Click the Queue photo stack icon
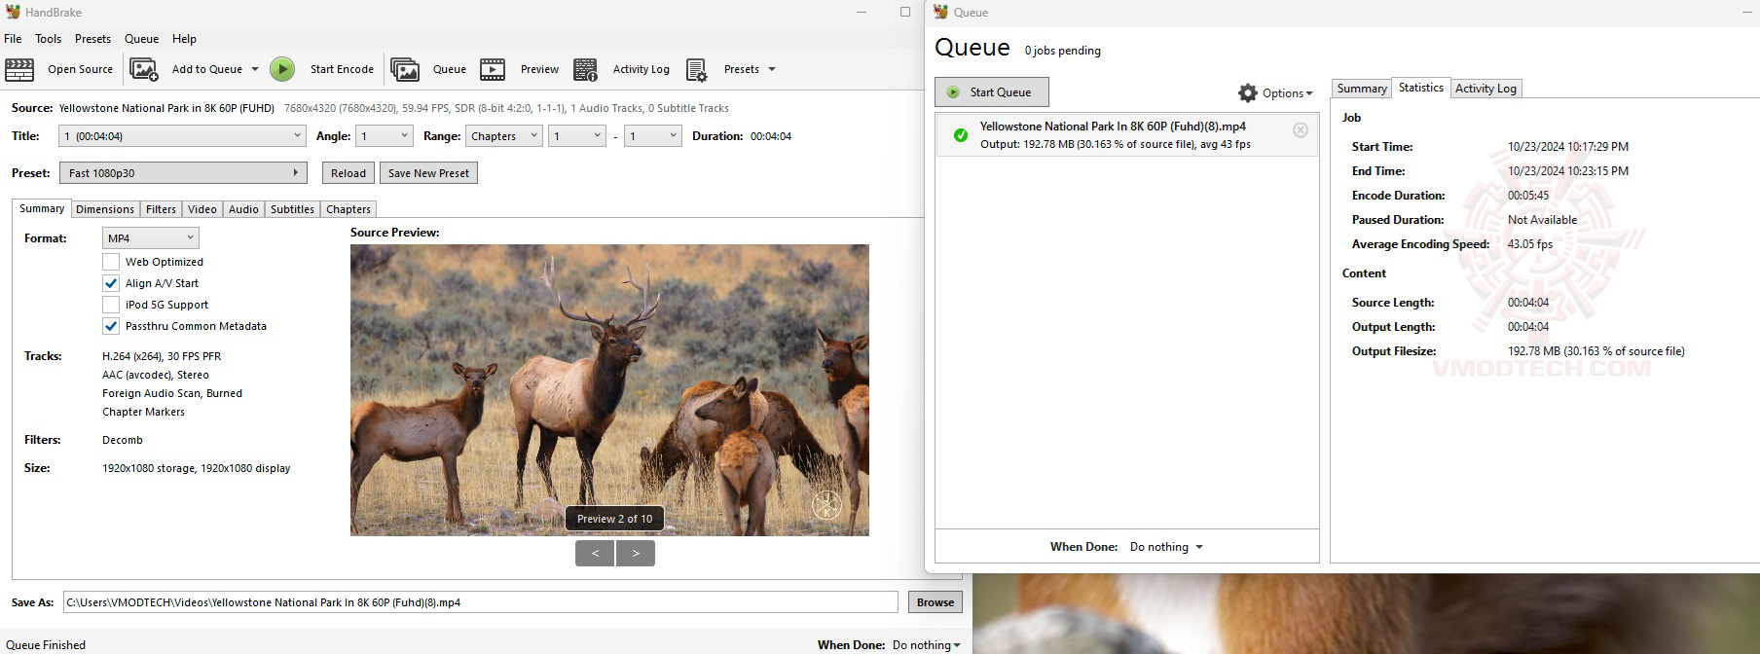This screenshot has width=1760, height=654. 405,69
